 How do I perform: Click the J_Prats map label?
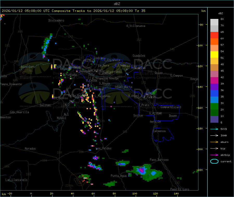click(144, 105)
